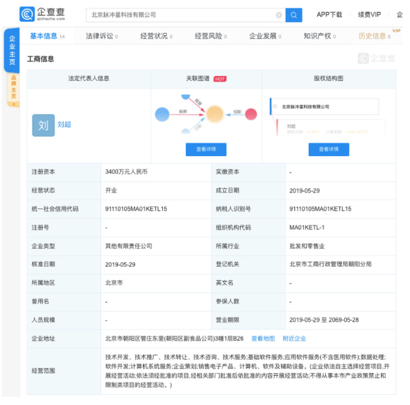The width and height of the screenshot is (410, 405).
Task: Click the 刘 avatar tile
Action: [x=43, y=125]
